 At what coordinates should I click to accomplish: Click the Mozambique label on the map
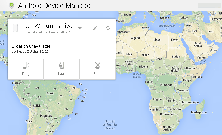(190, 102)
